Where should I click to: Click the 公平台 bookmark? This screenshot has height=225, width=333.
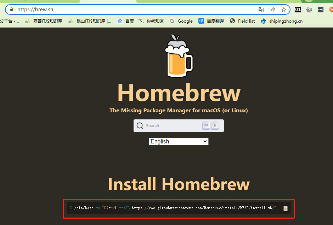point(10,21)
